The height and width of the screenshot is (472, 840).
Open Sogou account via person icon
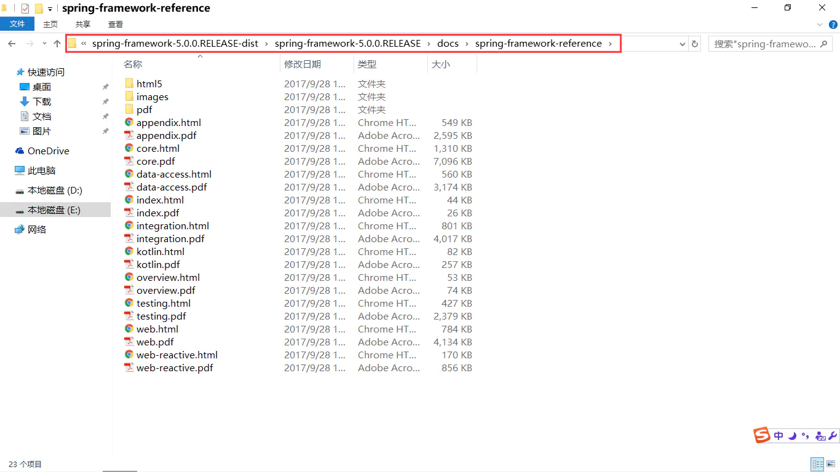(x=820, y=436)
